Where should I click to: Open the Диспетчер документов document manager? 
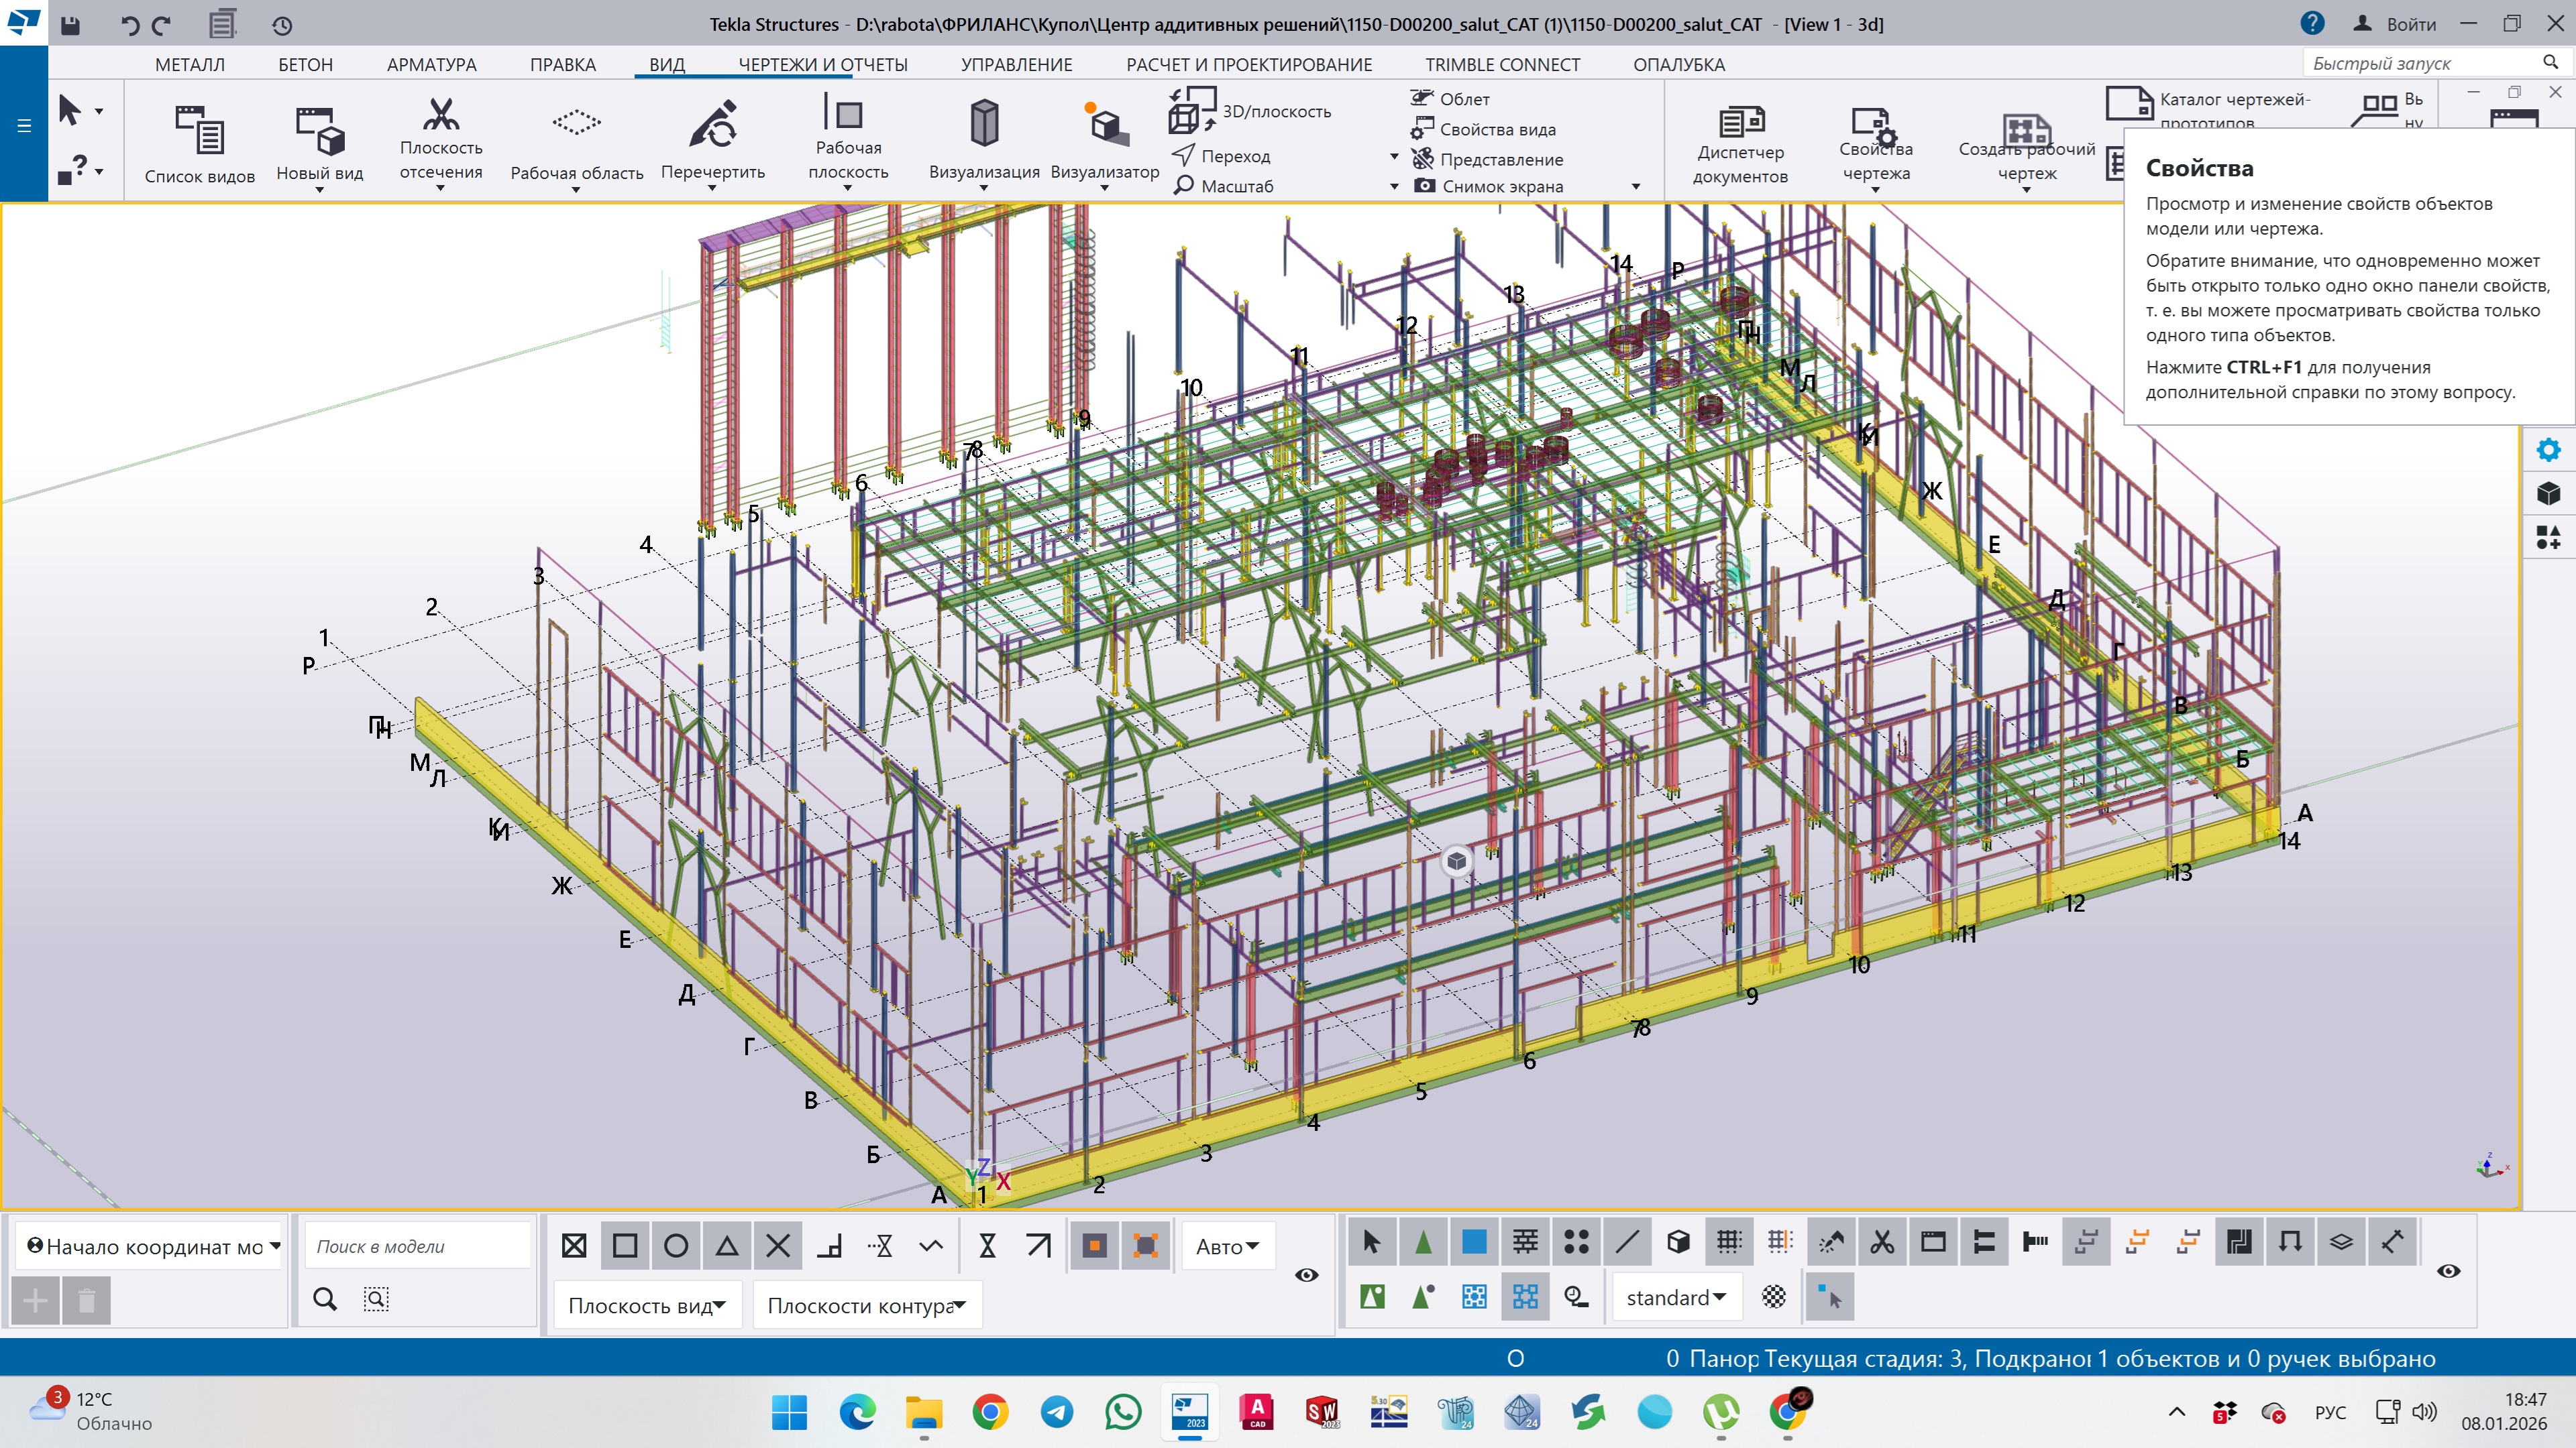(x=1740, y=146)
